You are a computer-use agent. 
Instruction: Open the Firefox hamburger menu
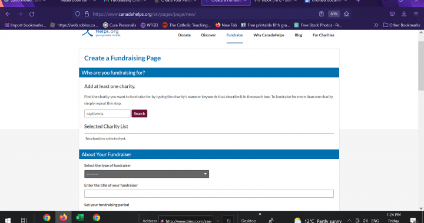[x=416, y=14]
